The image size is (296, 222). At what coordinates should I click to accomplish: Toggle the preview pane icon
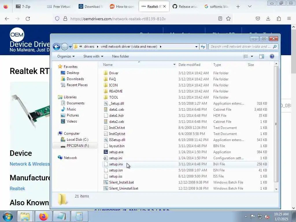pos(261,56)
